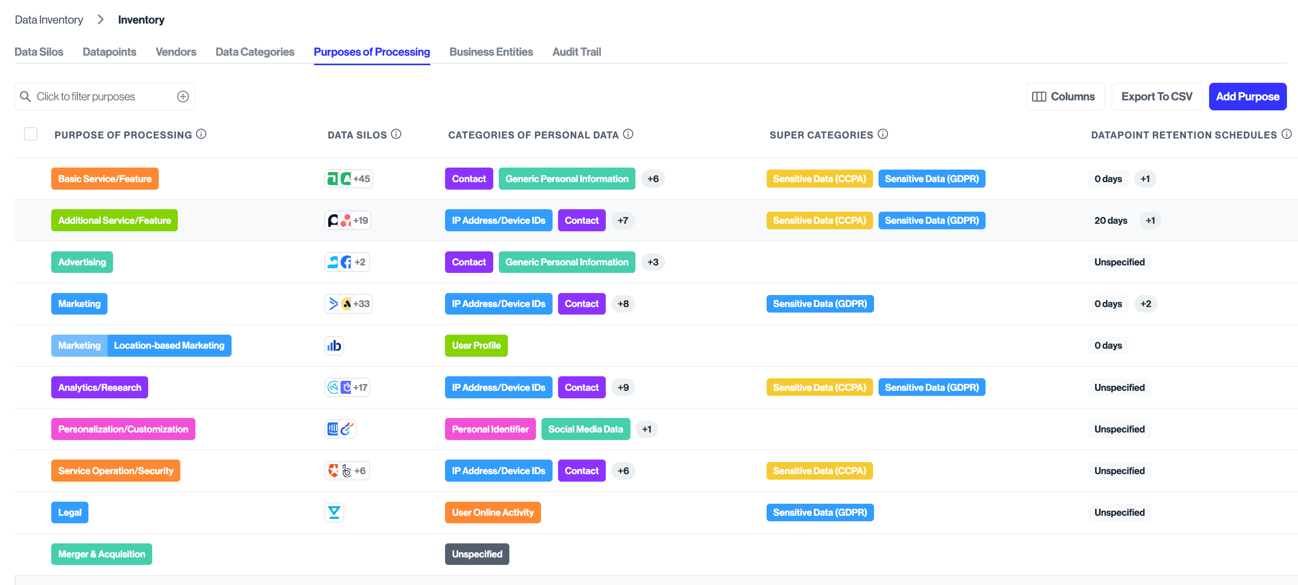1298x585 pixels.
Task: Click the info icon next to Super Categories
Action: point(882,134)
